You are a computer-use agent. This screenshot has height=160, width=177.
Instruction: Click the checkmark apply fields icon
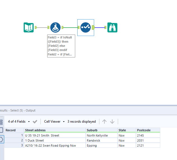(35, 122)
